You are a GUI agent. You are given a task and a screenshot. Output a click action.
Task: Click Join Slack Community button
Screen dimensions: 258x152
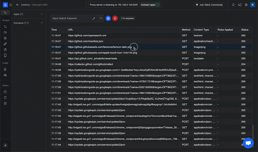(209, 5)
